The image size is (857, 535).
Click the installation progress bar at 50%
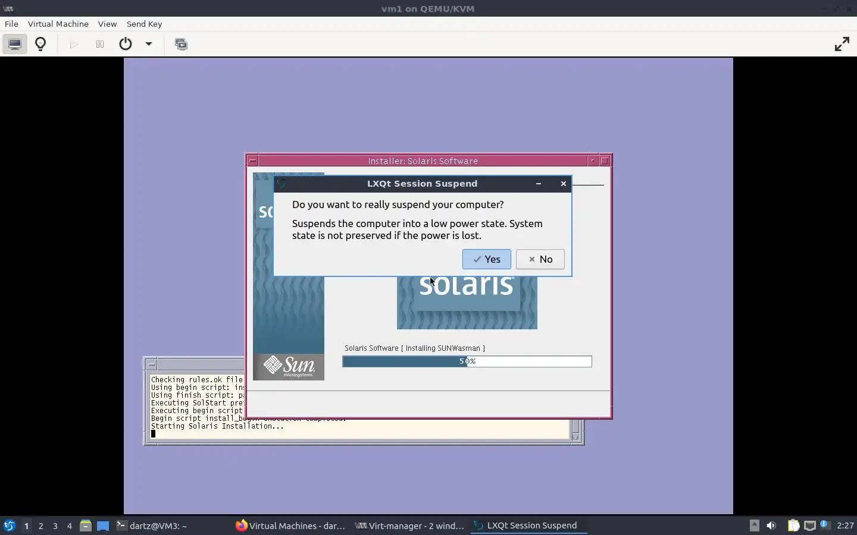click(467, 361)
